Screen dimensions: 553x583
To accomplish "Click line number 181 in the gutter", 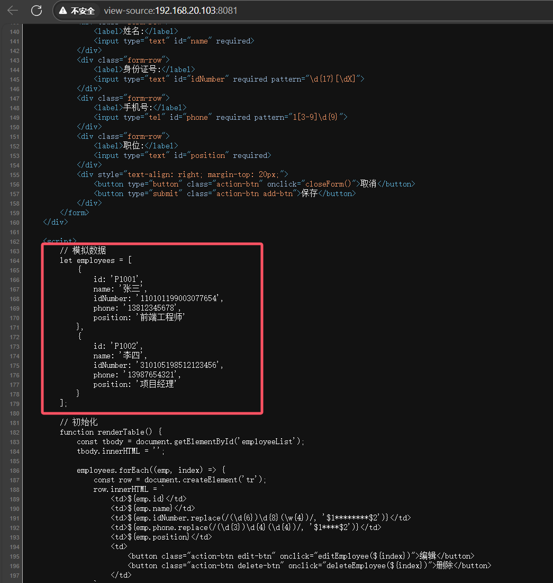I will [x=14, y=423].
